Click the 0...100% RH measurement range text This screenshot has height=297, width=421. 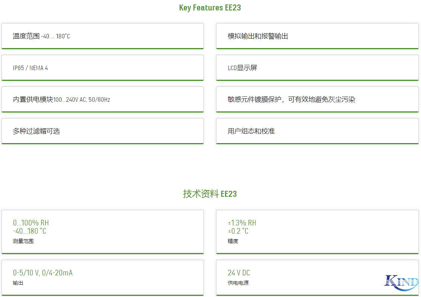(27, 222)
